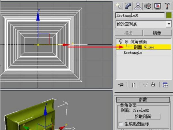
Task: Collapse the 参数 rollout header
Action: click(x=143, y=100)
